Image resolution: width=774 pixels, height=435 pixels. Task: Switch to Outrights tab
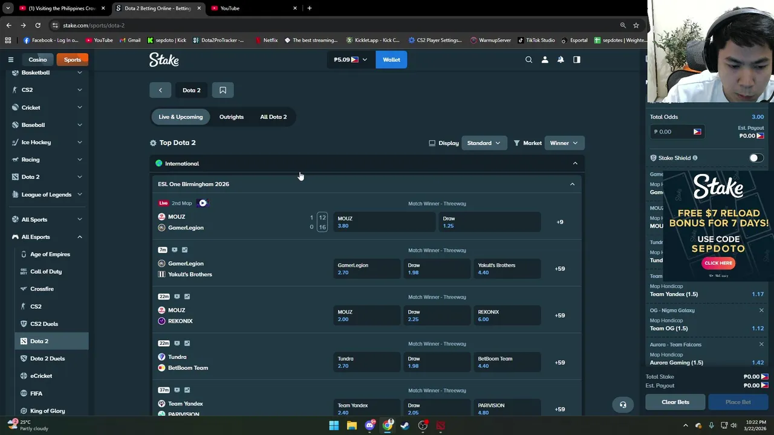(x=232, y=117)
